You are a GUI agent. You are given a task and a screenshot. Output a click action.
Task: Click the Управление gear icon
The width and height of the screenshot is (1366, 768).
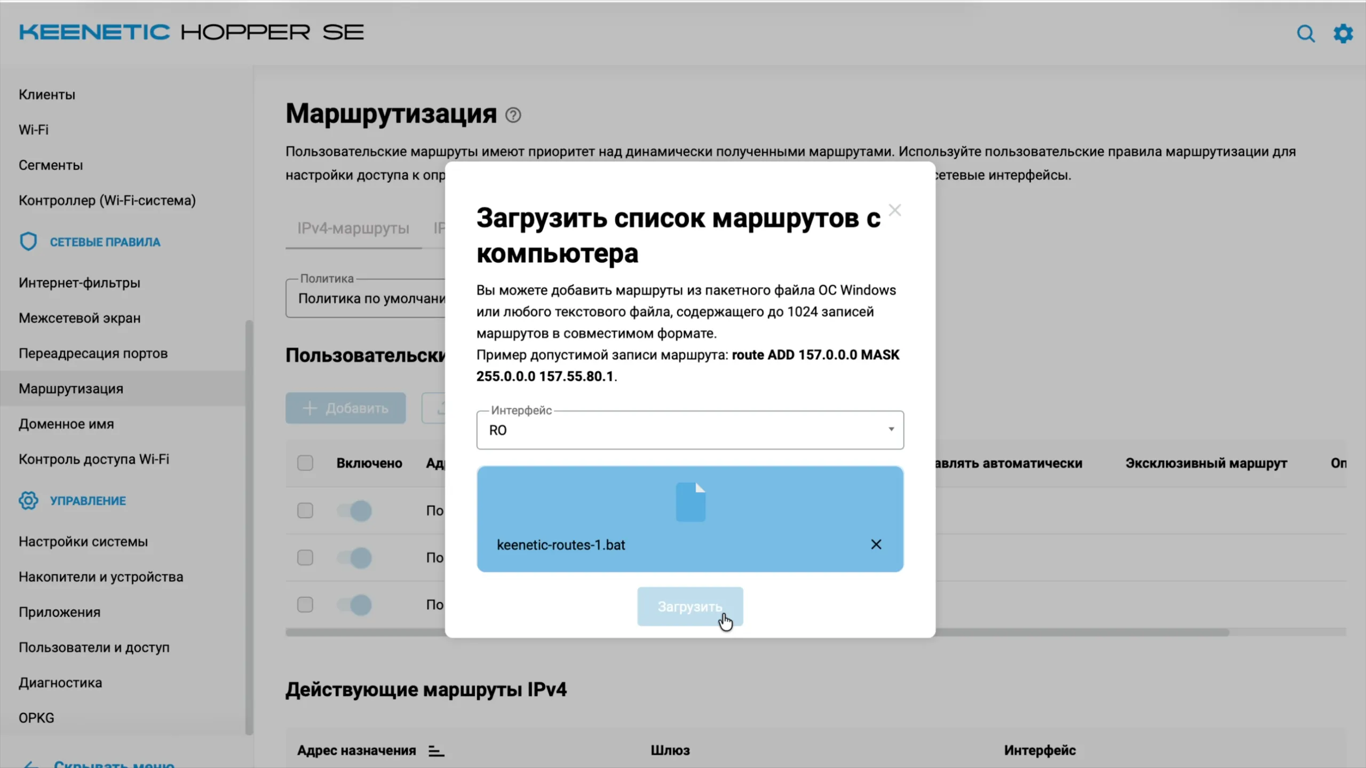[x=28, y=500]
